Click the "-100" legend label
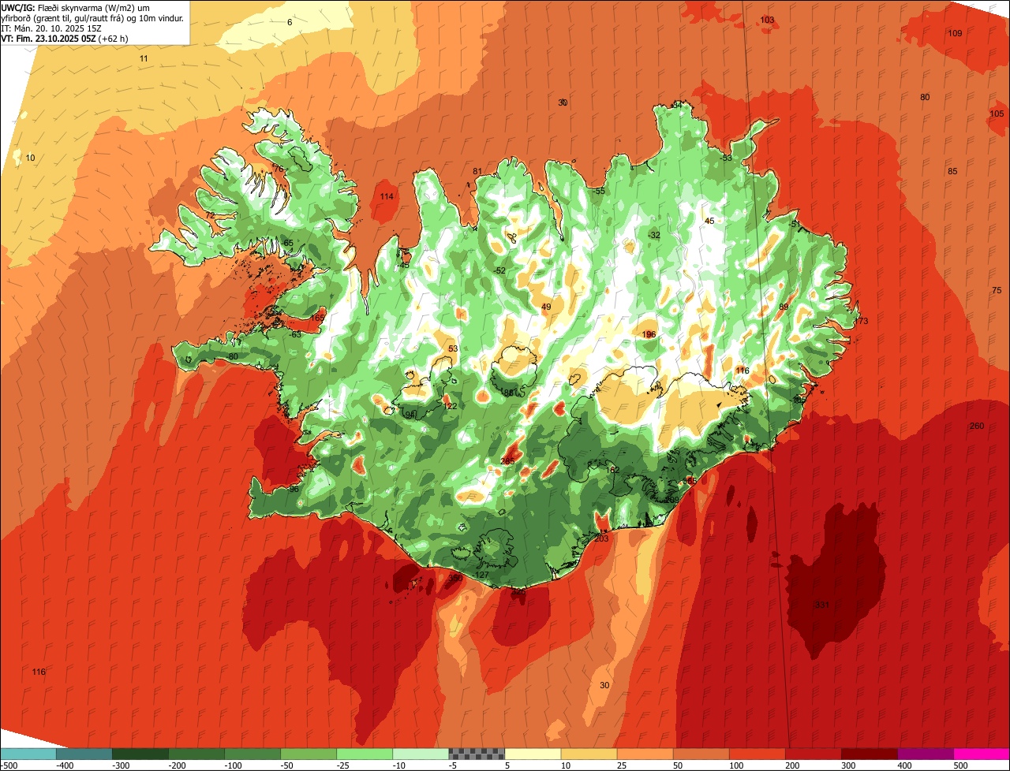 (x=232, y=765)
